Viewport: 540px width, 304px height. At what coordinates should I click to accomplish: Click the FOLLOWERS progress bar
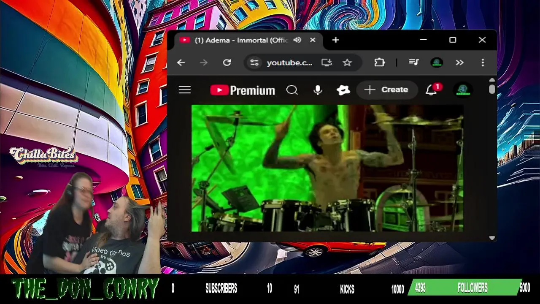point(465,288)
